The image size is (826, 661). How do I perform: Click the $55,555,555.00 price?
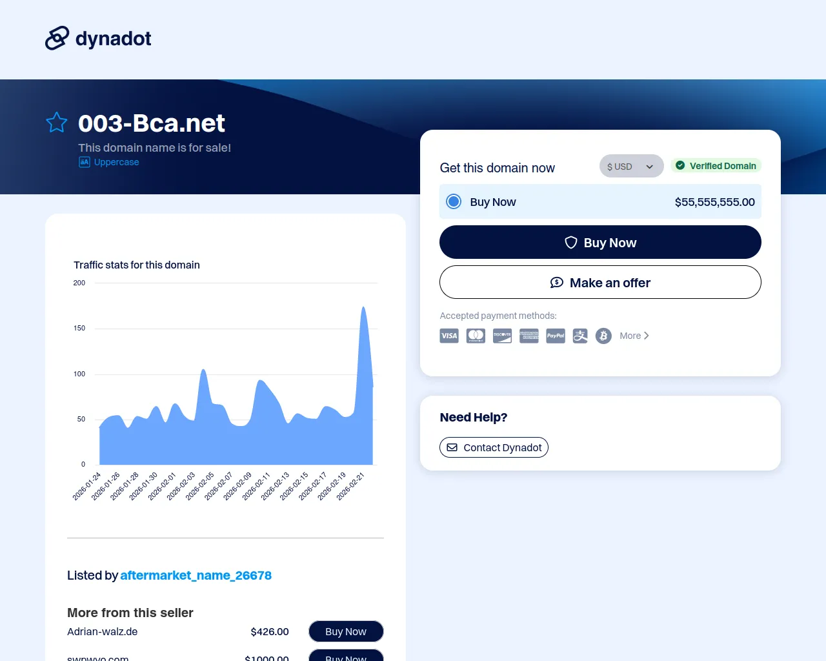pos(714,202)
